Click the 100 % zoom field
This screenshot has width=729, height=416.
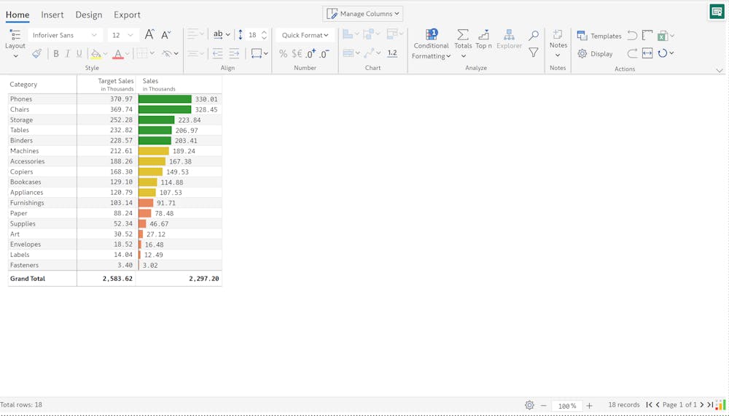[566, 405]
